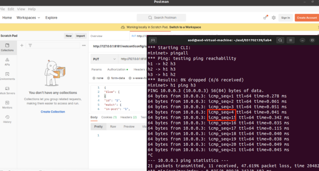The height and width of the screenshot is (171, 319).
Task: Click the terminal search magnifier icon
Action: tap(280, 40)
